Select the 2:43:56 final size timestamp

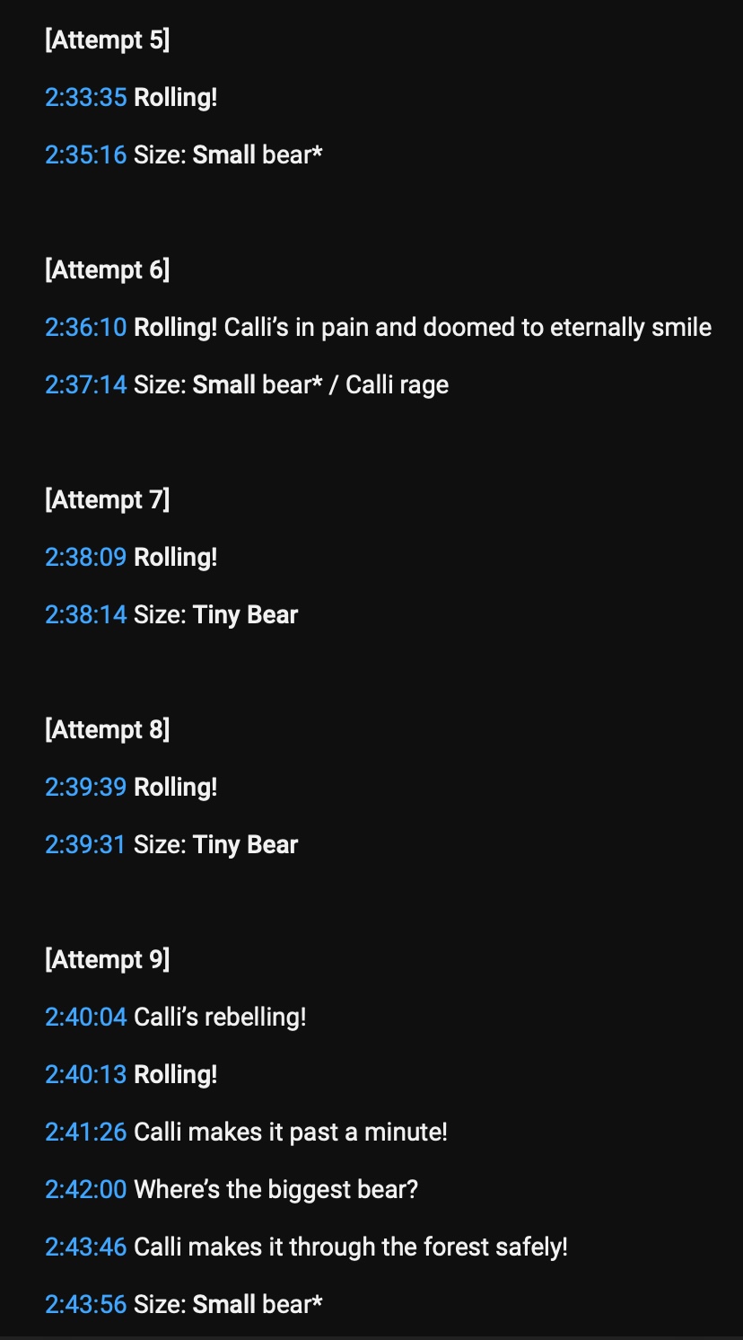(86, 1304)
